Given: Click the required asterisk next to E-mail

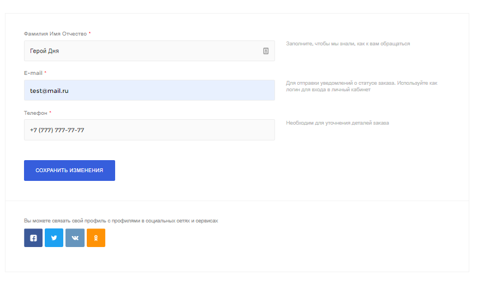Looking at the screenshot, I should (45, 72).
